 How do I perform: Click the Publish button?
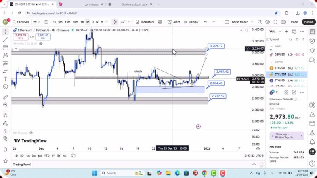[x=309, y=22]
